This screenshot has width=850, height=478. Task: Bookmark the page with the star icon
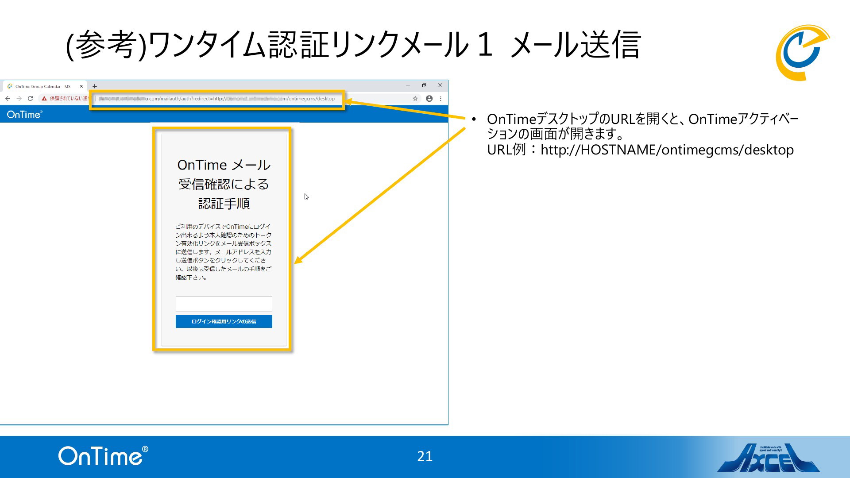(x=415, y=99)
